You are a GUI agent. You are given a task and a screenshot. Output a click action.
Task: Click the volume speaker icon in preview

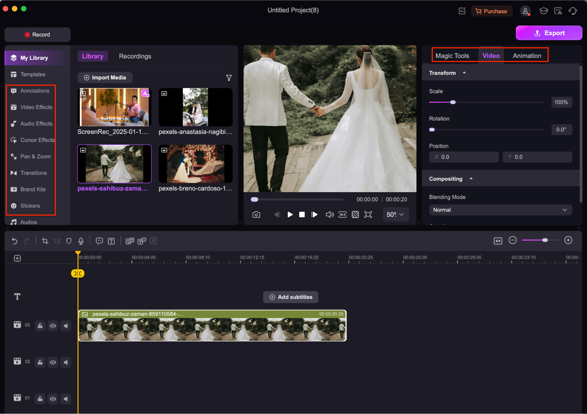(x=329, y=215)
